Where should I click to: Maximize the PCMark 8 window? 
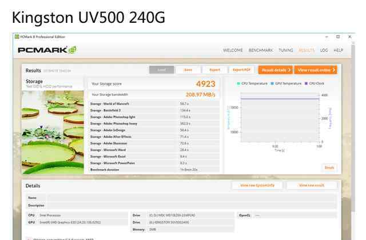tap(338, 37)
